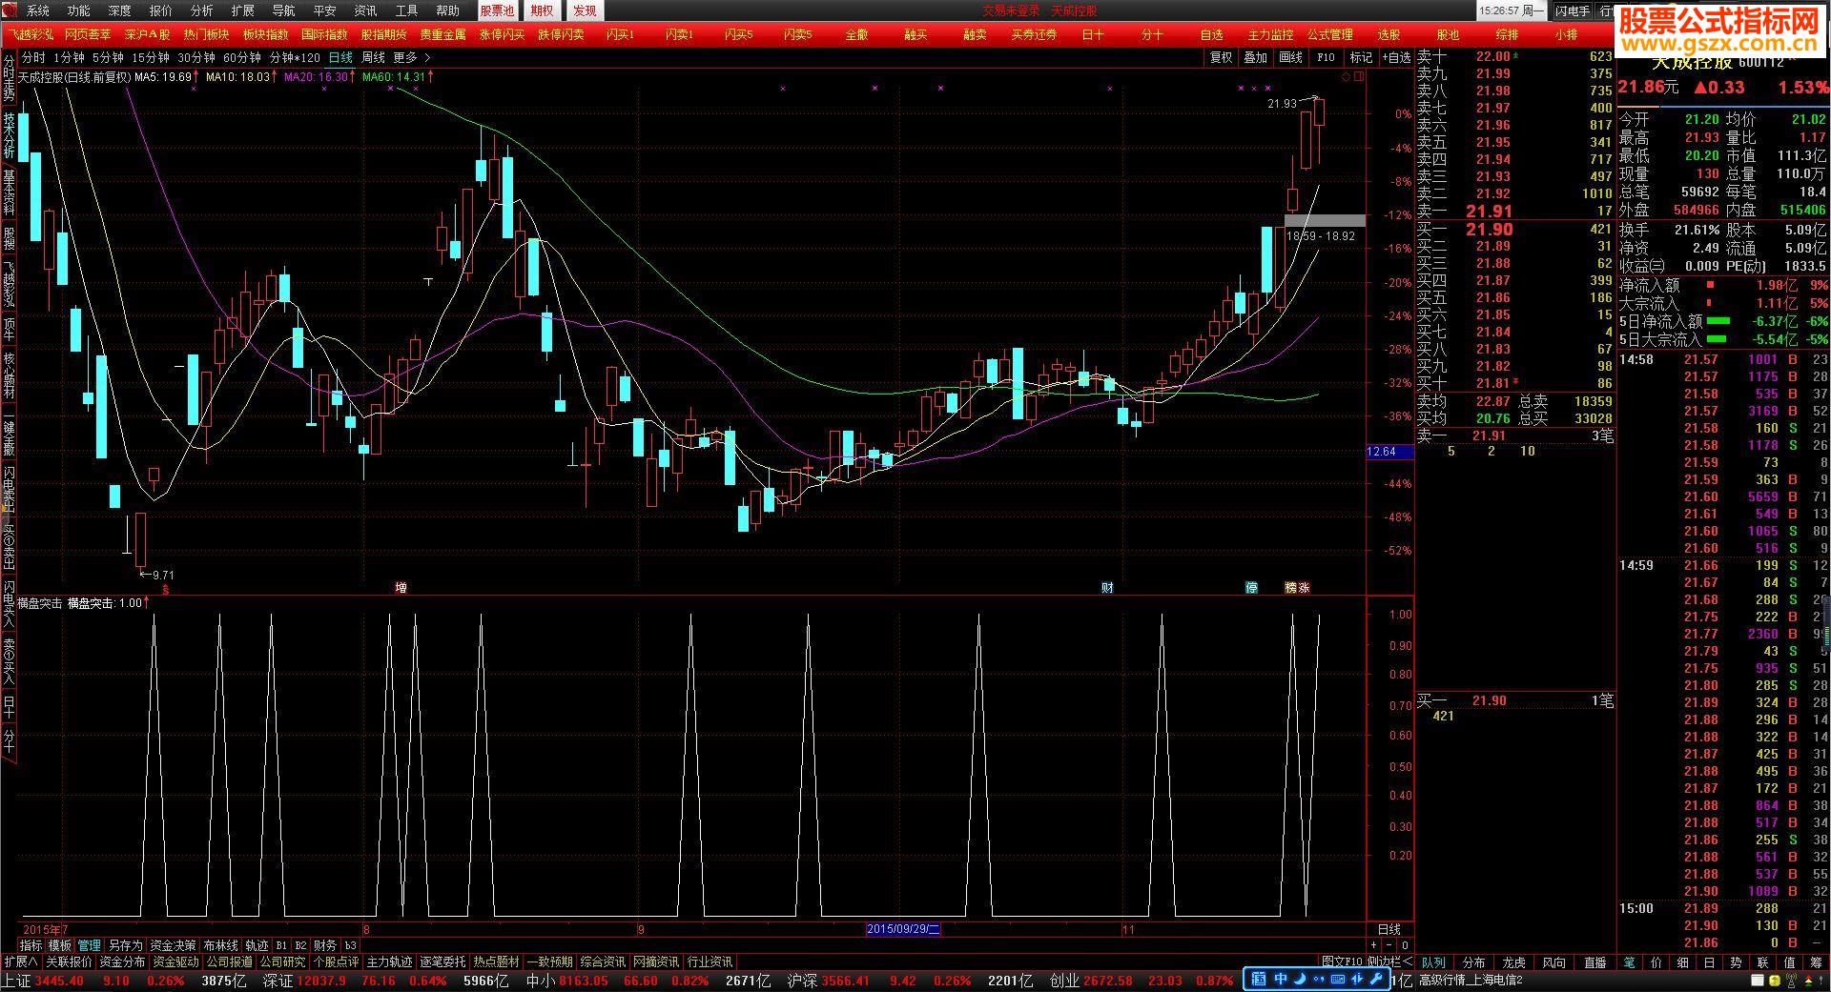The height and width of the screenshot is (992, 1831).
Task: Open the 功能 menu
Action: (x=79, y=10)
